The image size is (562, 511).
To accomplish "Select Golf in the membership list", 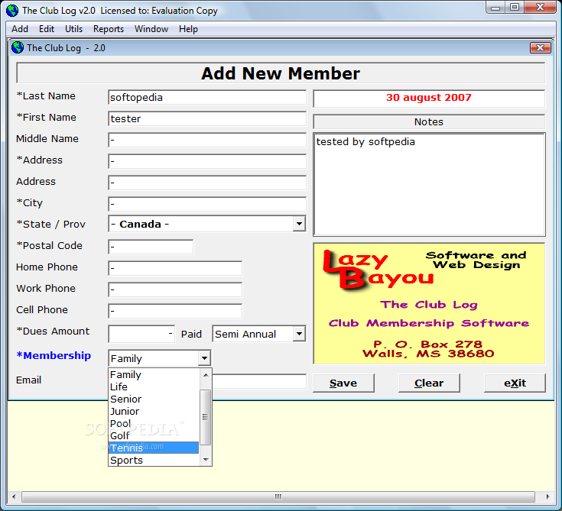I will (154, 436).
